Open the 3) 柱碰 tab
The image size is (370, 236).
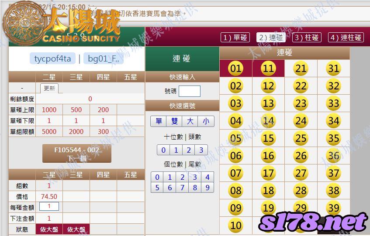[307, 38]
